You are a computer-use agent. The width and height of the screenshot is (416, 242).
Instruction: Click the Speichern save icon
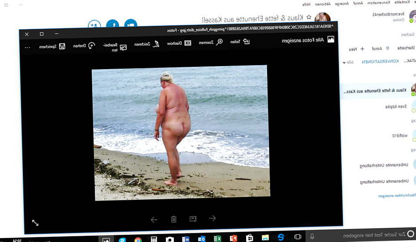(62, 46)
